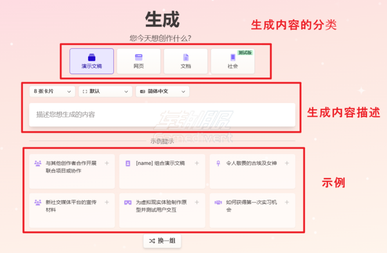Click the icon on the 社会 card
This screenshot has width=387, height=253.
[232, 58]
